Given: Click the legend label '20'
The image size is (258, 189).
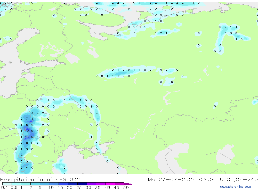Looking at the screenshot, I should [x=70, y=187].
